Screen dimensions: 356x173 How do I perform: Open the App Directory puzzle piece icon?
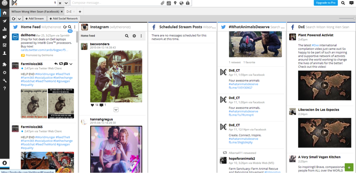click(4, 64)
